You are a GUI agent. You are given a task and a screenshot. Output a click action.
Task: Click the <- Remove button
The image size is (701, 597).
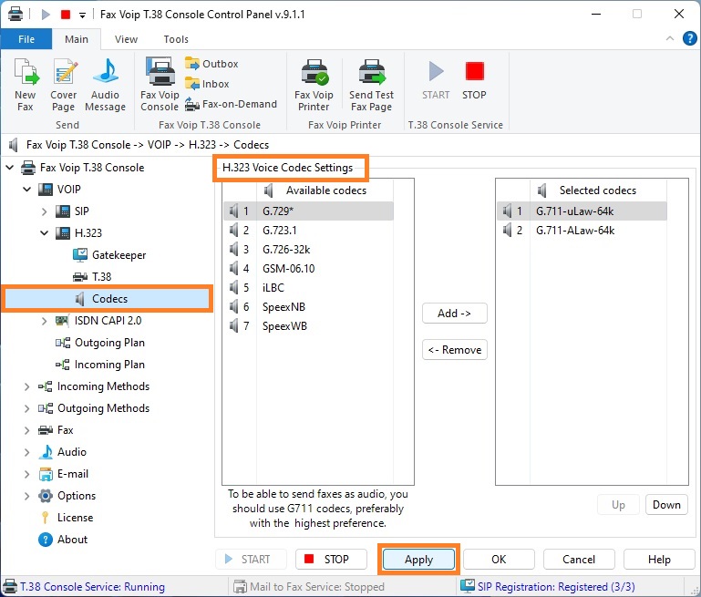point(455,350)
